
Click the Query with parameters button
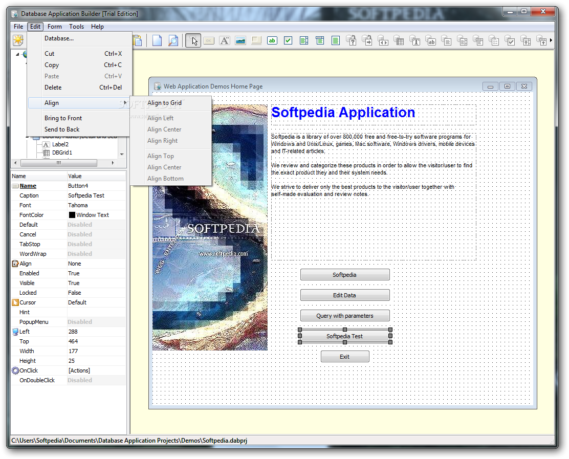pos(345,316)
